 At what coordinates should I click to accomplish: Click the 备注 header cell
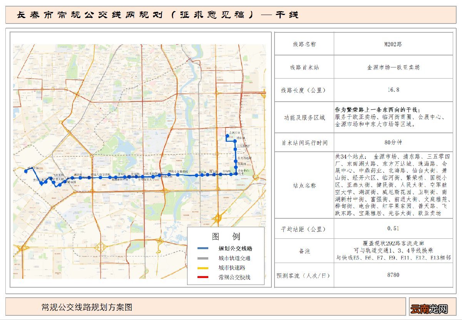[304, 251]
